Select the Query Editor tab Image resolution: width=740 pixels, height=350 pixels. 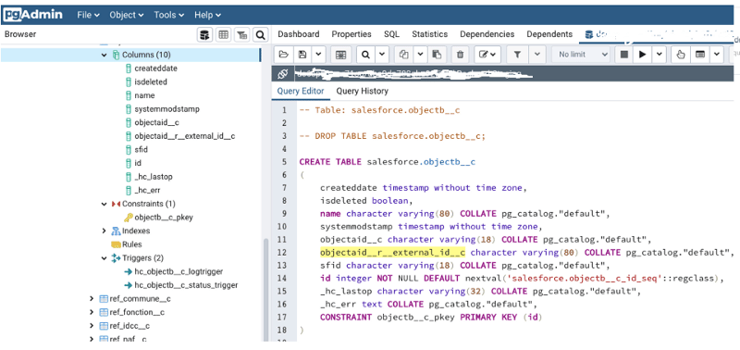tap(301, 91)
